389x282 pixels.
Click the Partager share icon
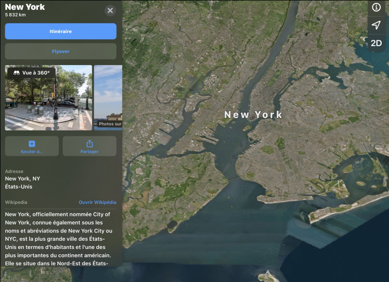(89, 143)
